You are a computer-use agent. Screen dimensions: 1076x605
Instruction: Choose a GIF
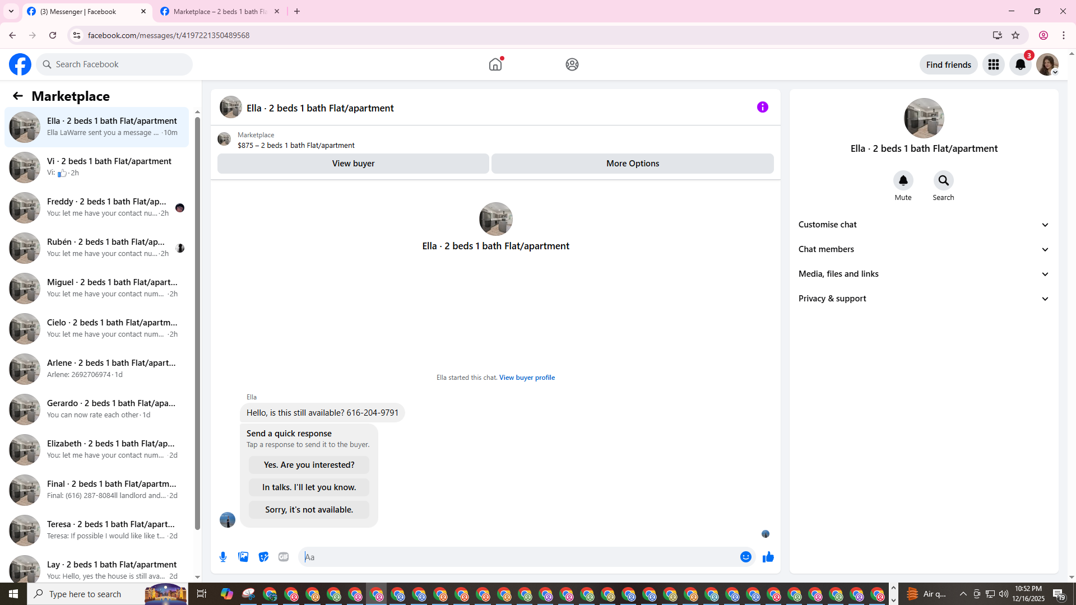tap(284, 557)
